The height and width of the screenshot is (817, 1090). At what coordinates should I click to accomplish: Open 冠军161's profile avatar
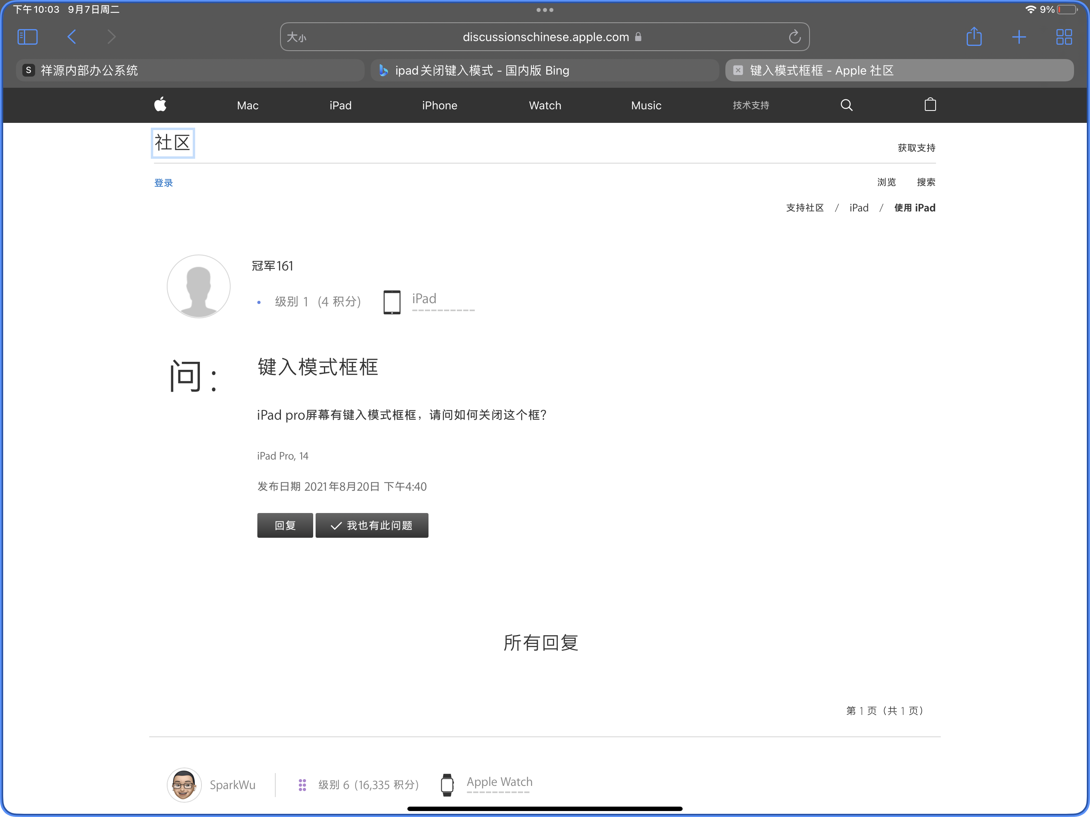[x=198, y=286]
